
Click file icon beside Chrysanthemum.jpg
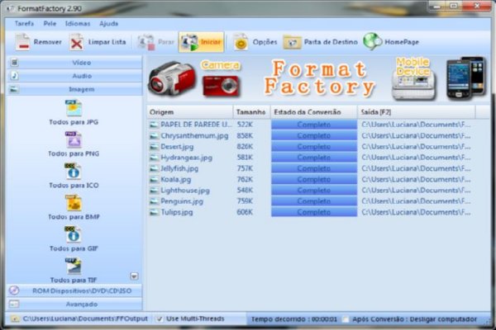click(x=154, y=136)
